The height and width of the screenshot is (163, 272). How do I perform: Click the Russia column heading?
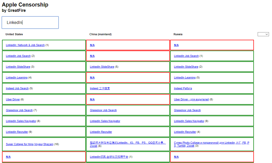click(x=178, y=34)
